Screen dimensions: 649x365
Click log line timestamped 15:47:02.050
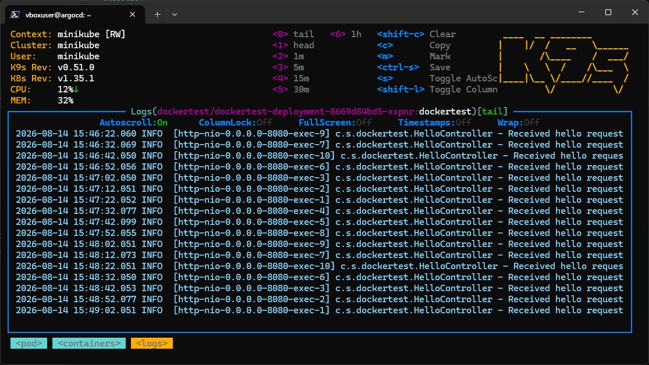pyautogui.click(x=320, y=178)
